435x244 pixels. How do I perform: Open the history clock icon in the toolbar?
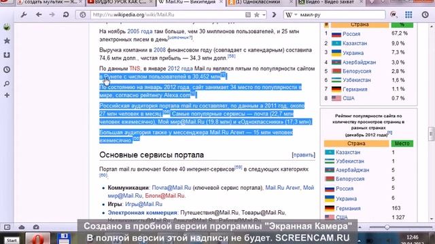[x=425, y=15]
